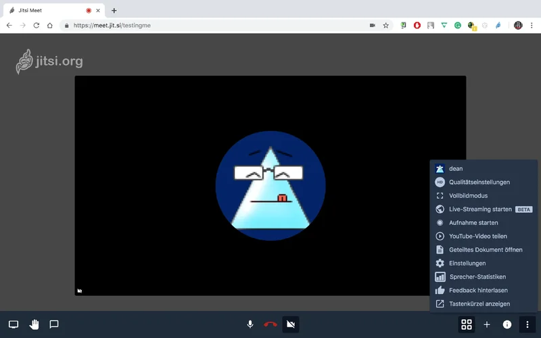The height and width of the screenshot is (338, 541).
Task: Mute the microphone
Action: 250,324
